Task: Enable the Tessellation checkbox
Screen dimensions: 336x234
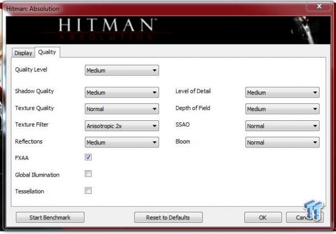Action: point(88,190)
